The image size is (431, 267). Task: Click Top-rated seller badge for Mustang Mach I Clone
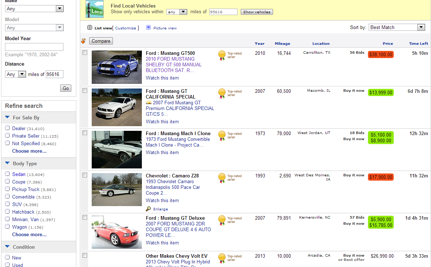pyautogui.click(x=222, y=135)
